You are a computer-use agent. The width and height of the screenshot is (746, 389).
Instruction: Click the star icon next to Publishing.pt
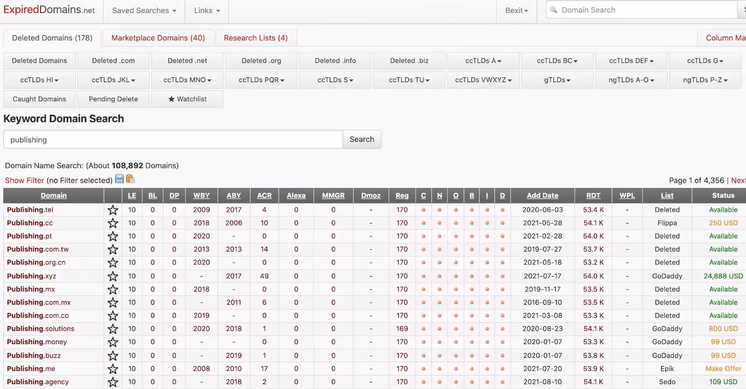click(113, 236)
